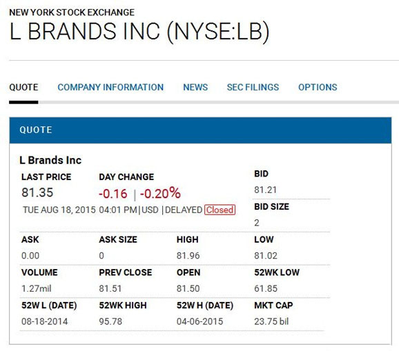Screen dimensions: 399x351
Task: Click the bid value 81.21
Action: pos(265,190)
